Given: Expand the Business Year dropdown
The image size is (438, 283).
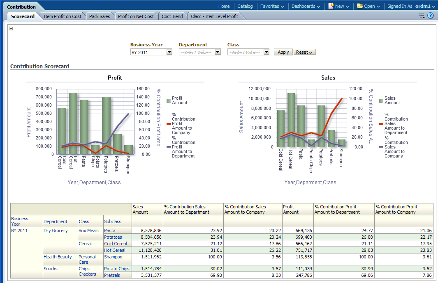Looking at the screenshot, I should (169, 52).
